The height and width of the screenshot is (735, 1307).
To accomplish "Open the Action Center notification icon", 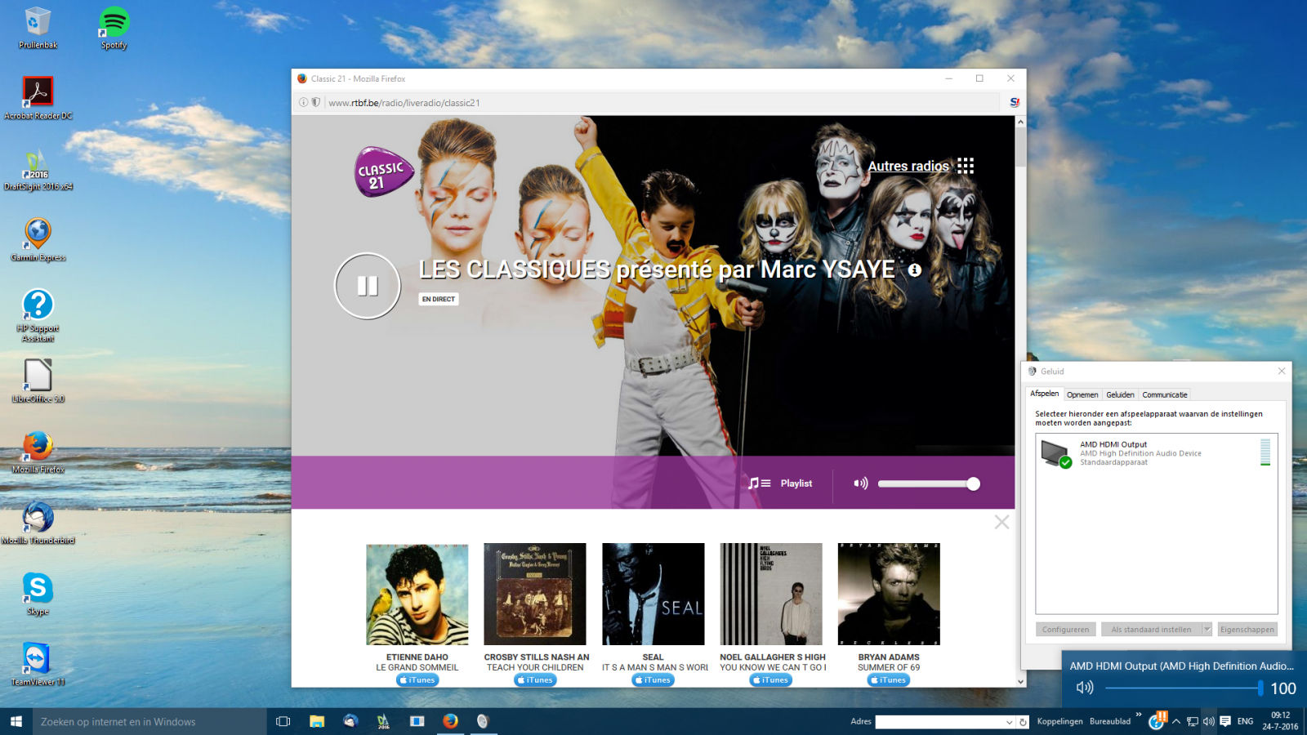I will pyautogui.click(x=1225, y=721).
